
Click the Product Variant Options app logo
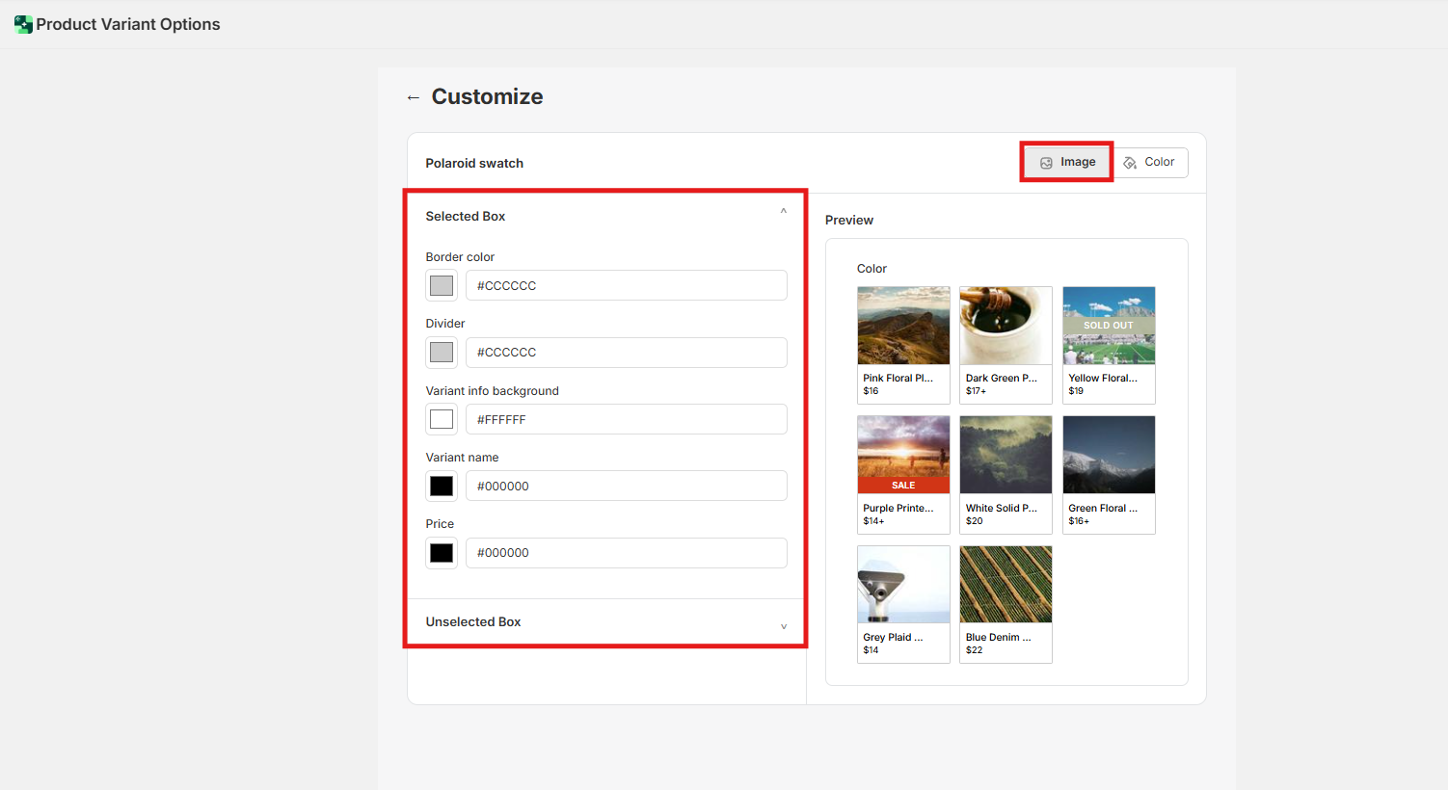point(23,24)
